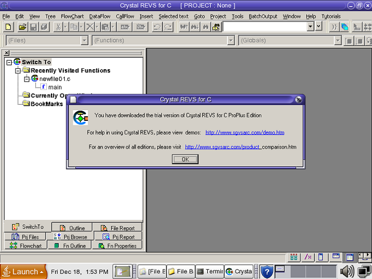
Task: Click the second abc uncomment toolbar icon
Action: pos(141,27)
